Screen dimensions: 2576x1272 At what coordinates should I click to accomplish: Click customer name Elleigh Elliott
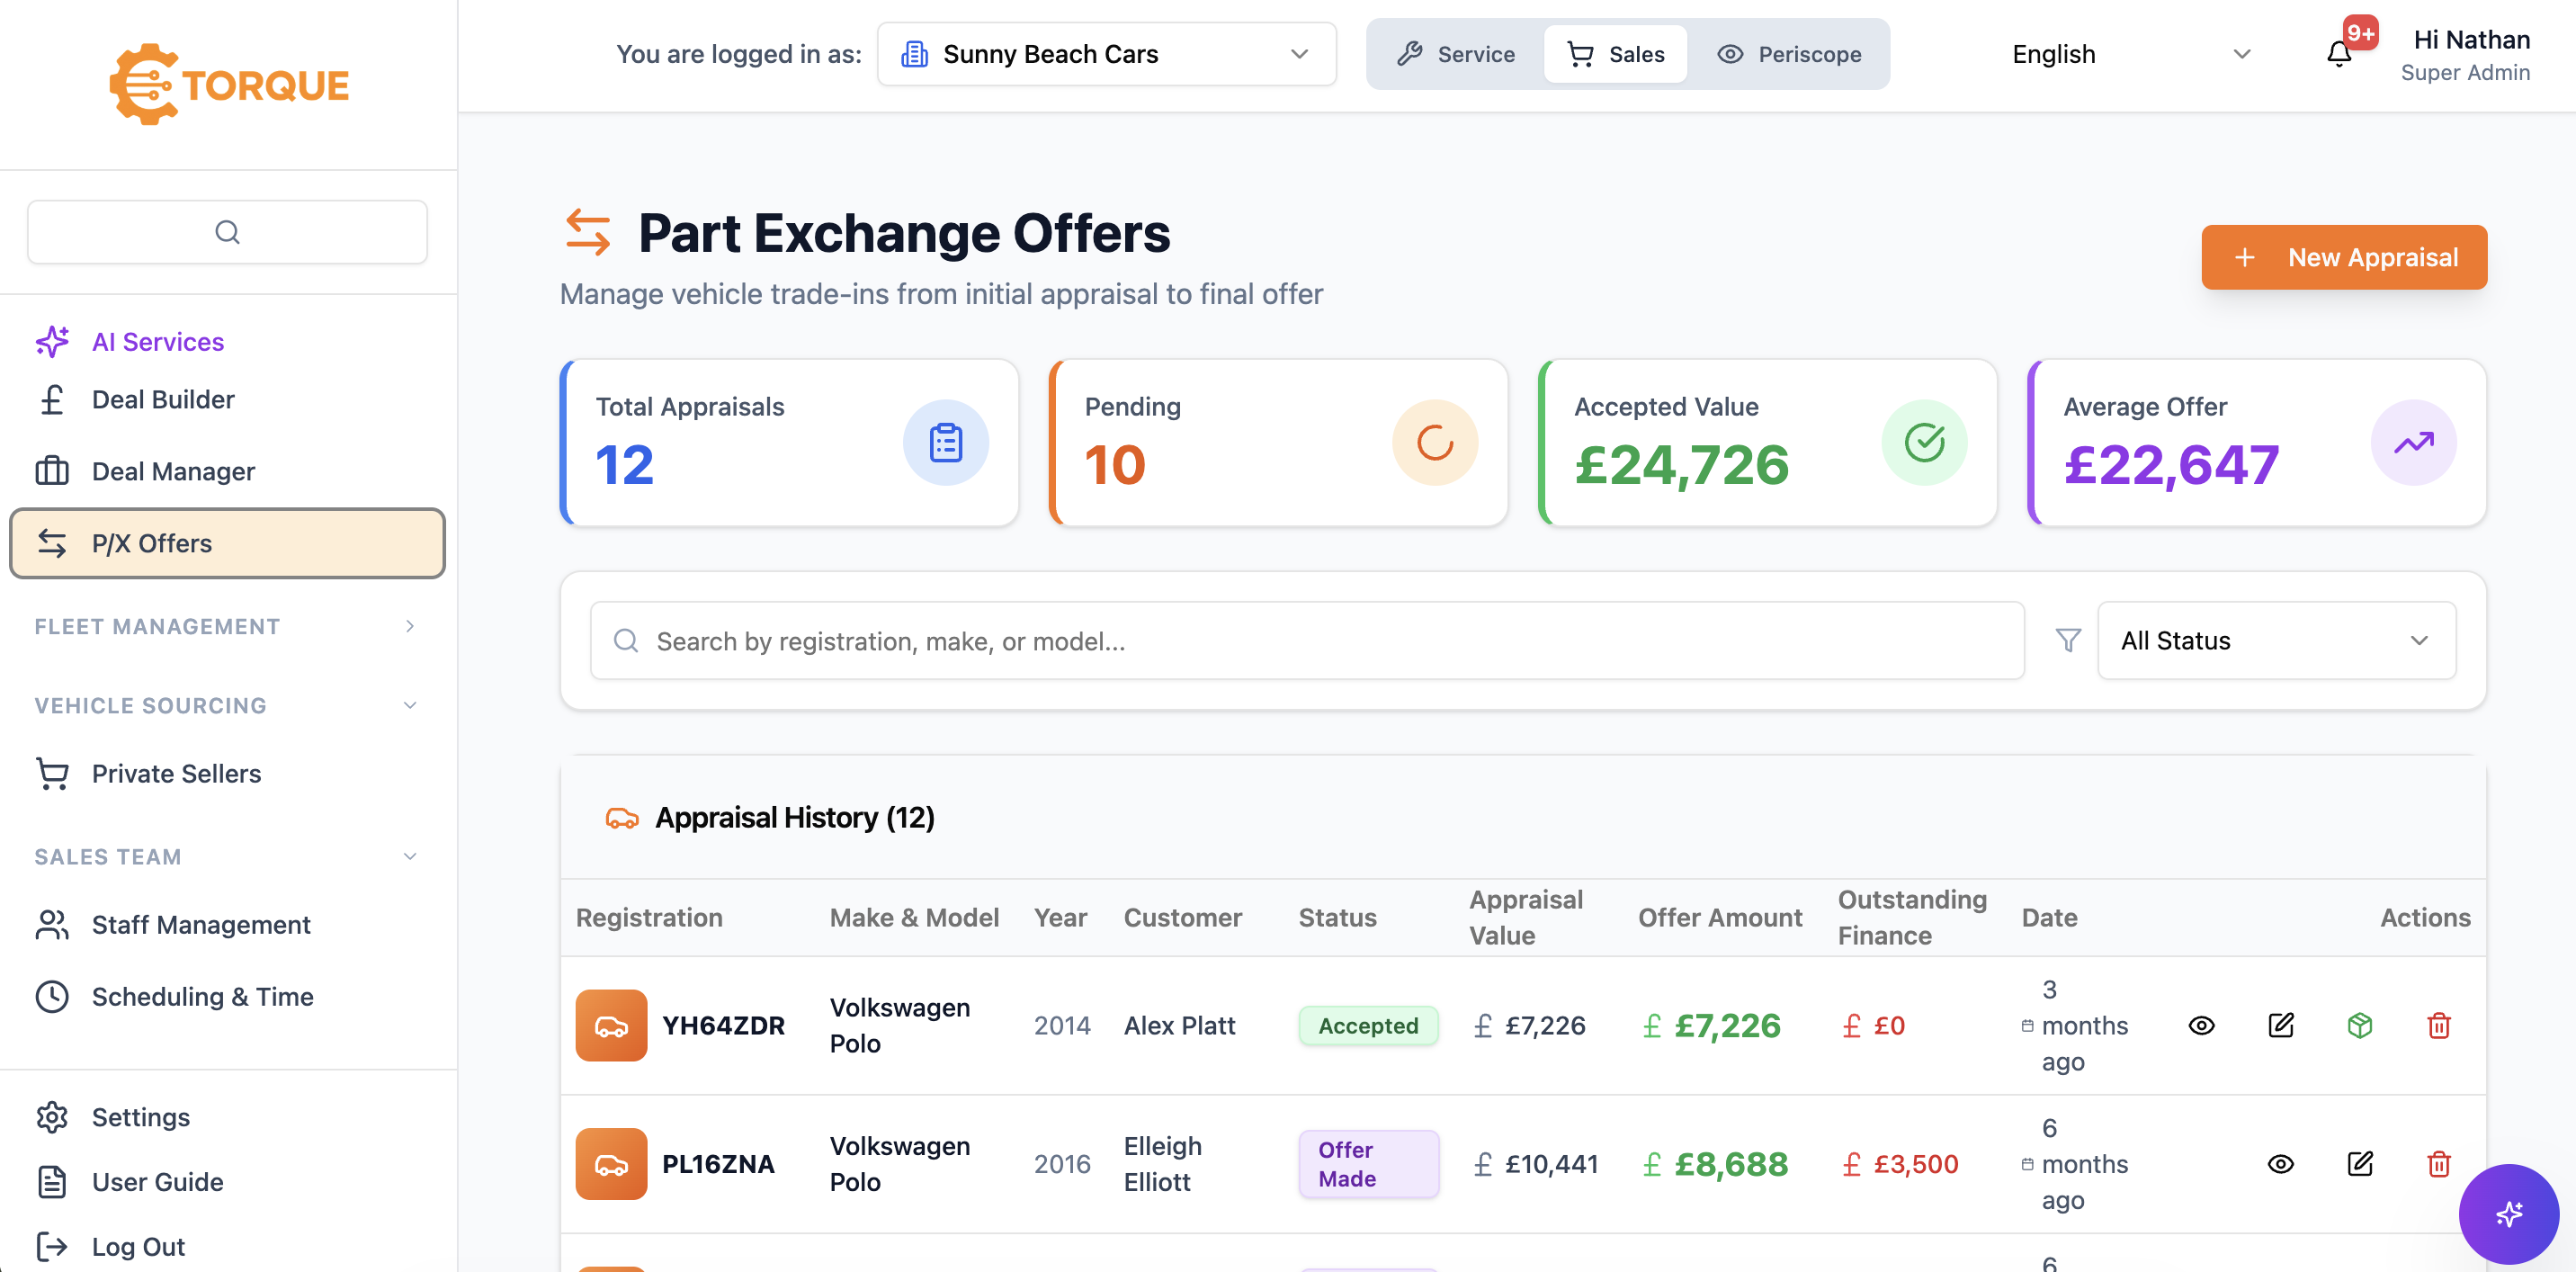tap(1162, 1164)
